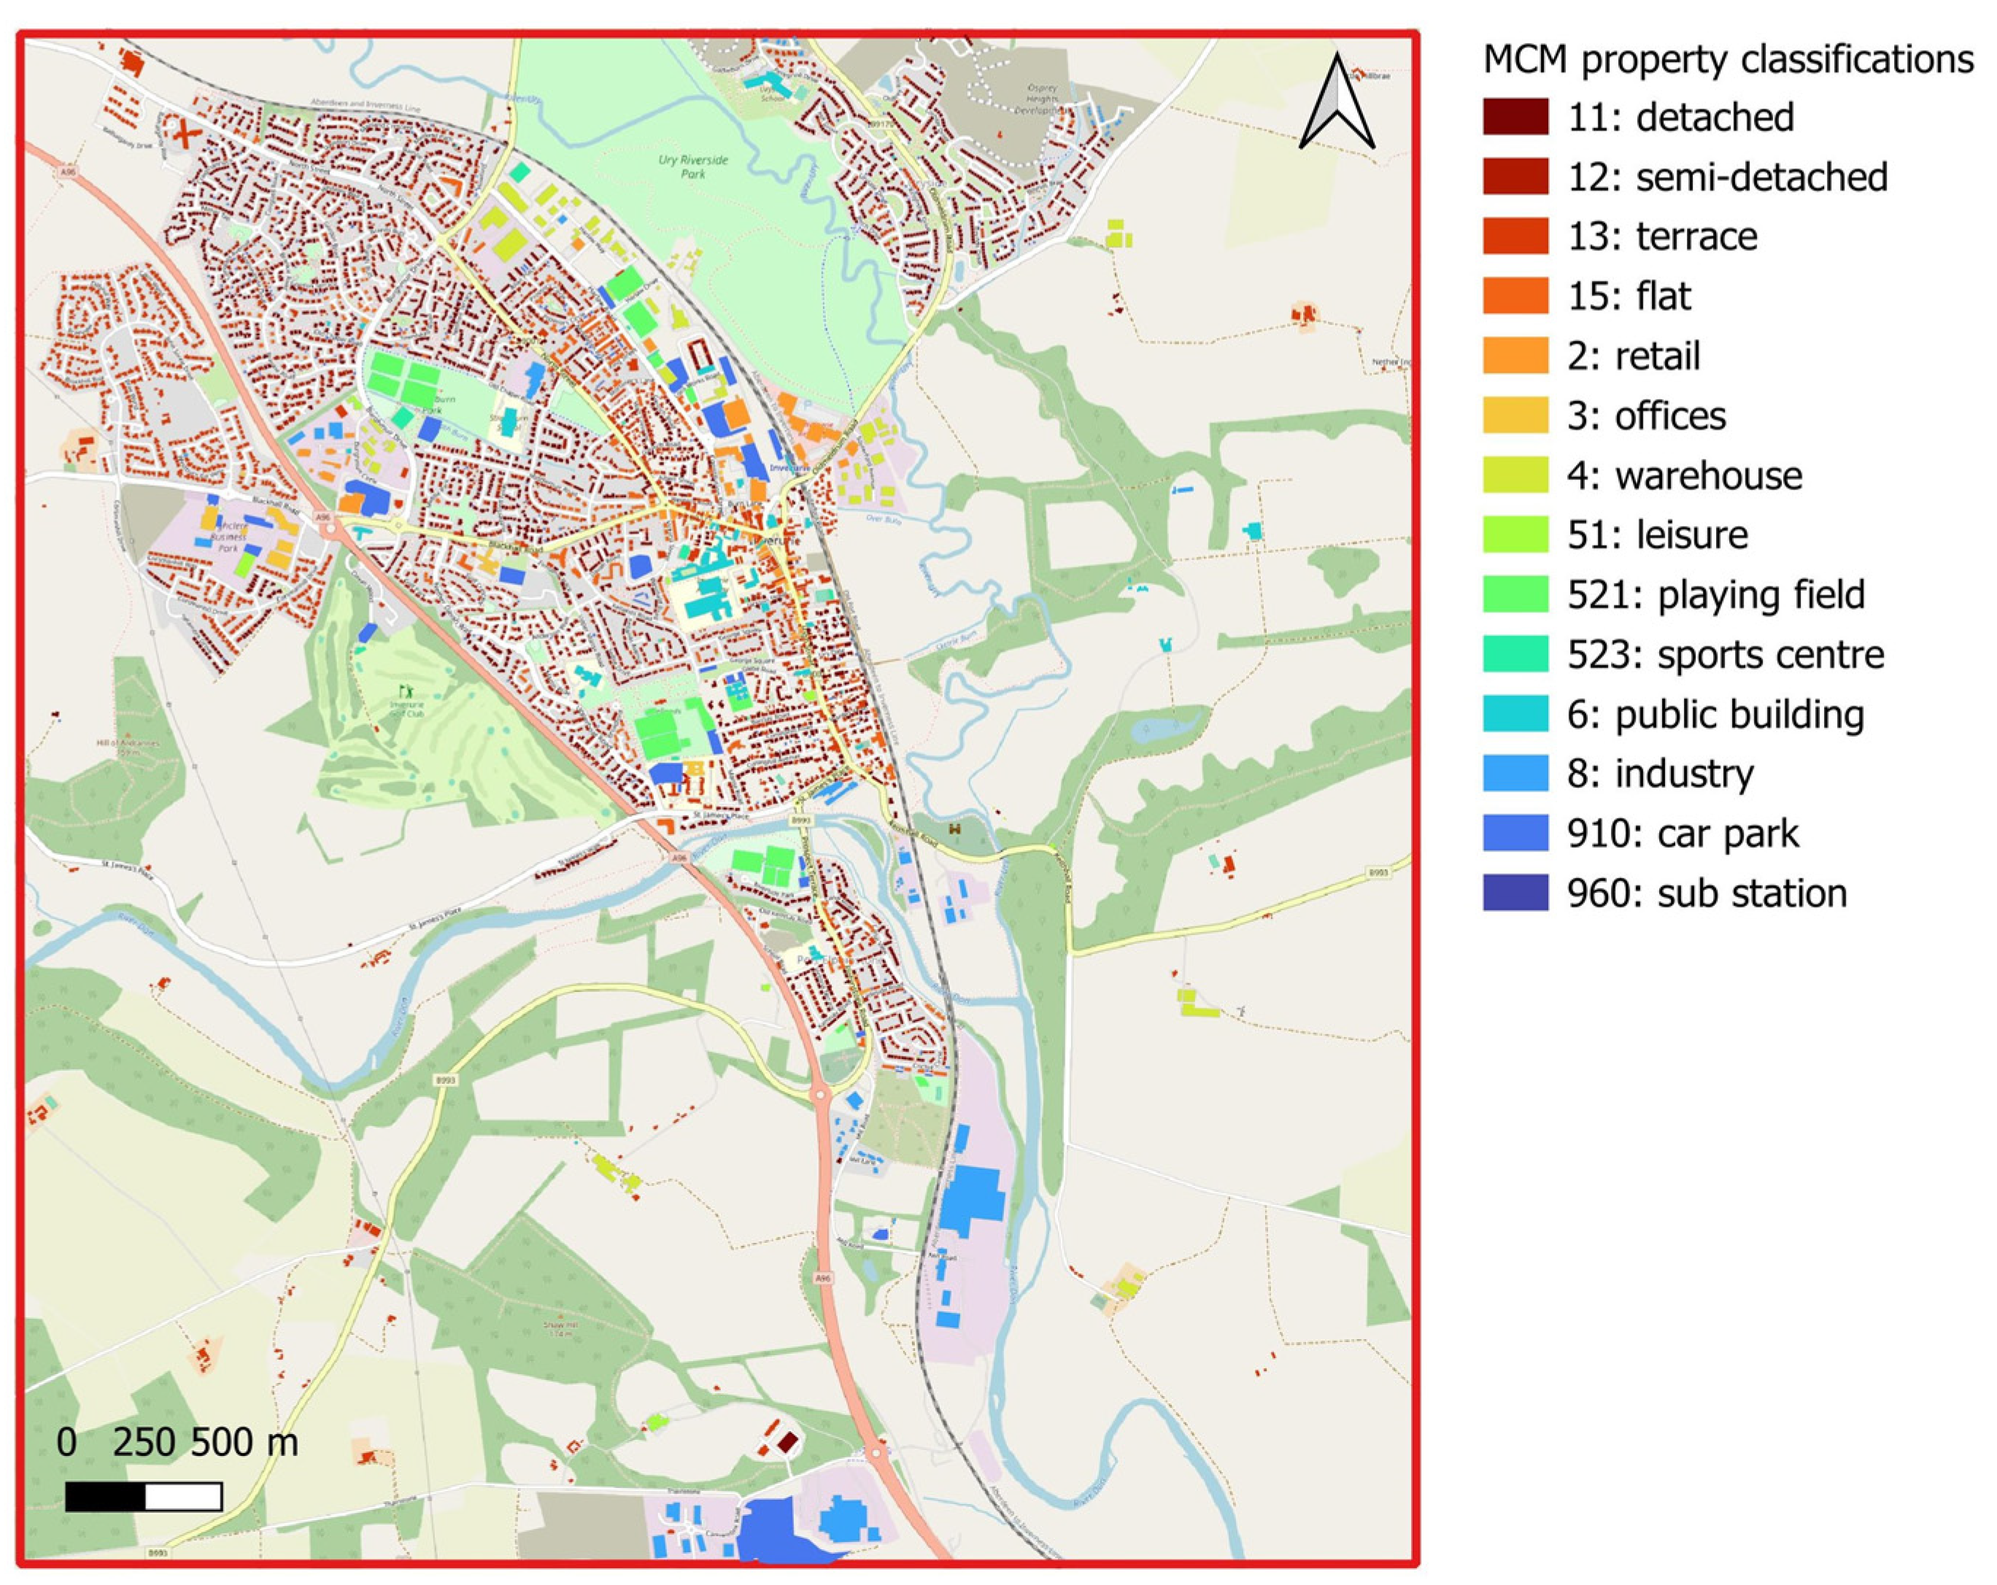The image size is (1997, 1585).
Task: Click the Ury Riverside Park label
Action: [x=693, y=166]
